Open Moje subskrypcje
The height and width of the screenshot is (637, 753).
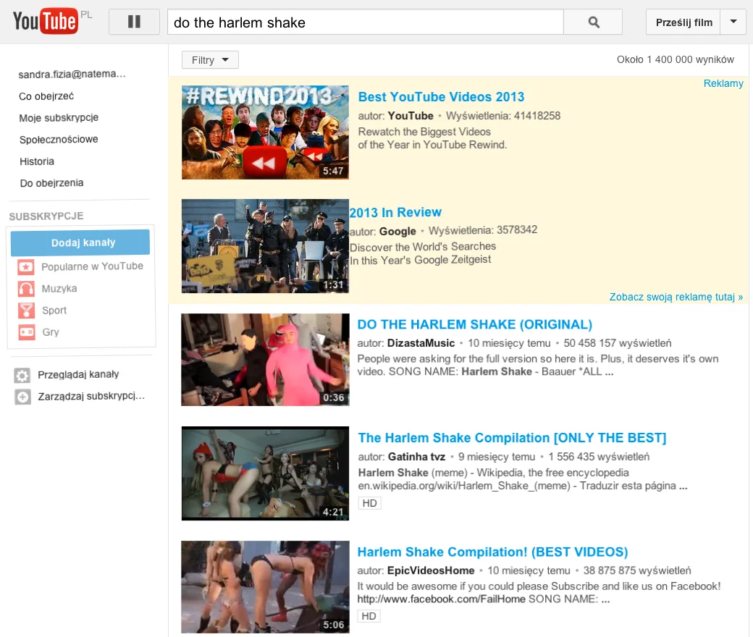pyautogui.click(x=59, y=117)
